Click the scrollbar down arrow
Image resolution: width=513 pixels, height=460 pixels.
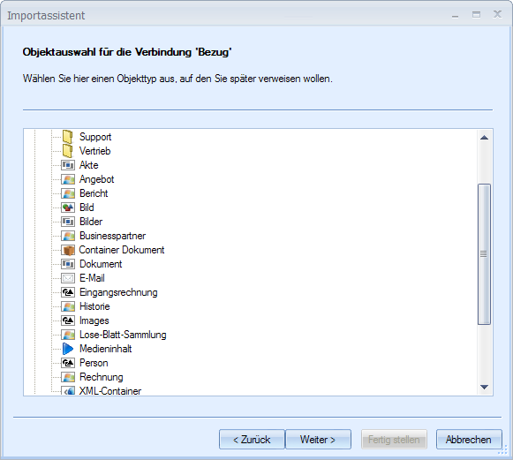point(484,387)
